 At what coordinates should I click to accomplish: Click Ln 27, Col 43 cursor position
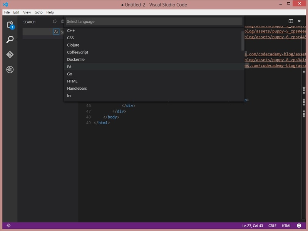[252, 226]
